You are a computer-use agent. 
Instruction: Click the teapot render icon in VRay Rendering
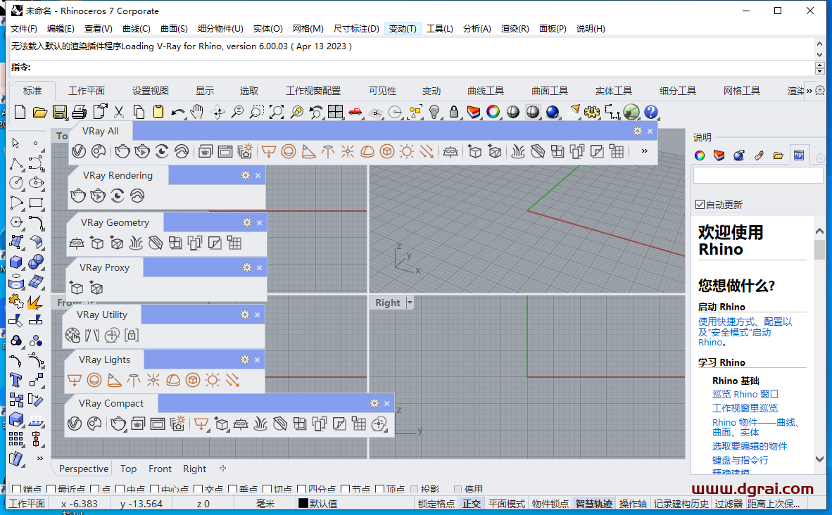point(78,196)
